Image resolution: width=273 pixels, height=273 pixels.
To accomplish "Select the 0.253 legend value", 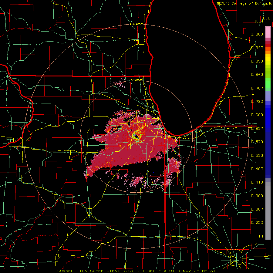I will pyautogui.click(x=257, y=223).
